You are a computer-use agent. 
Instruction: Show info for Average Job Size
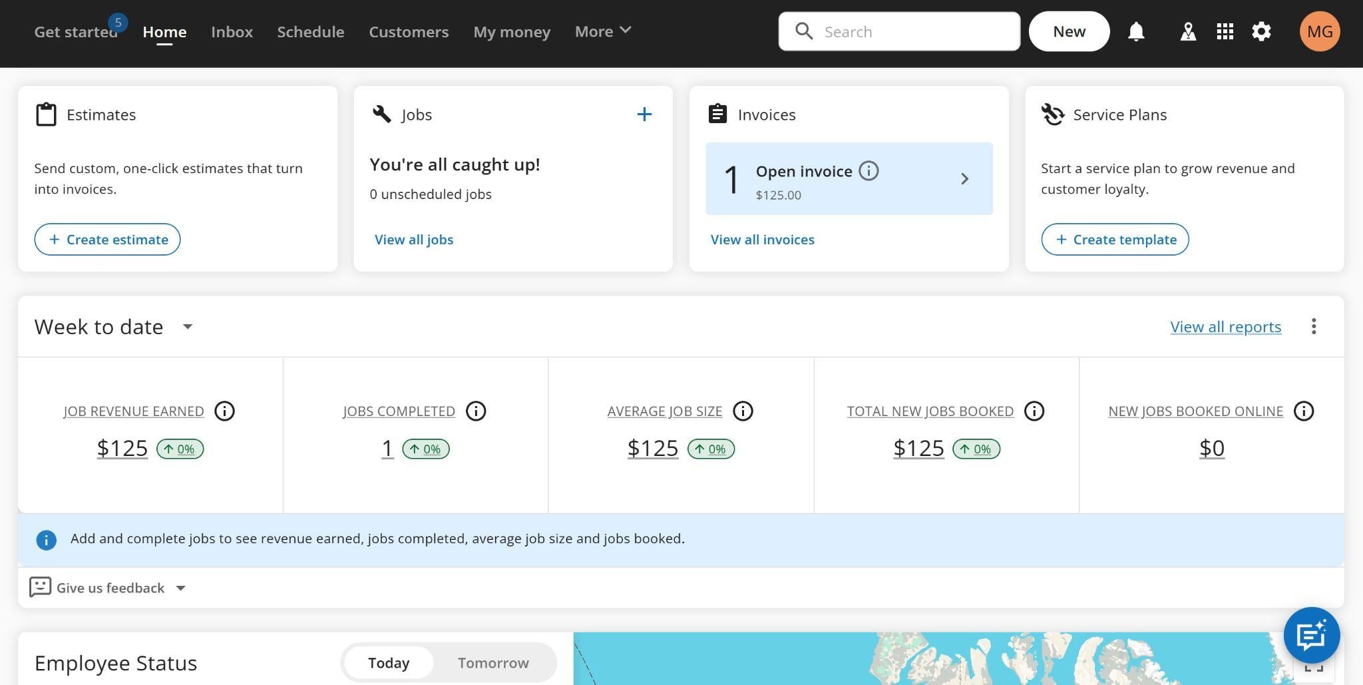coord(743,411)
